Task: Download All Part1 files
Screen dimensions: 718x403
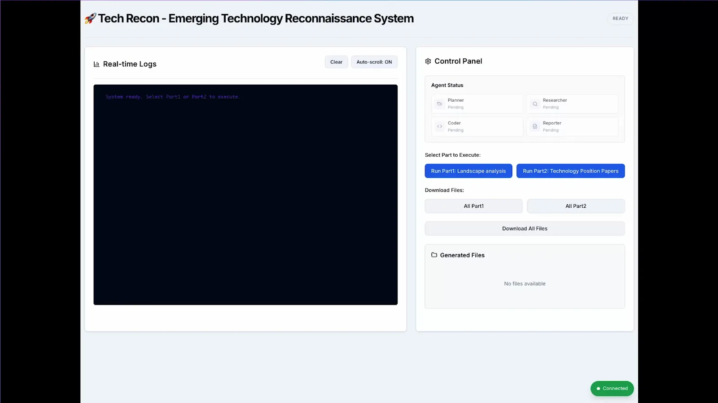Action: point(473,206)
